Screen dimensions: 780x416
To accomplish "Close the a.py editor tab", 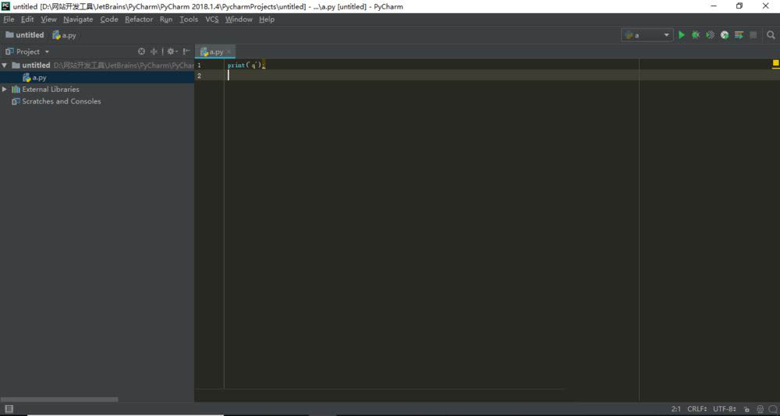I will [229, 51].
